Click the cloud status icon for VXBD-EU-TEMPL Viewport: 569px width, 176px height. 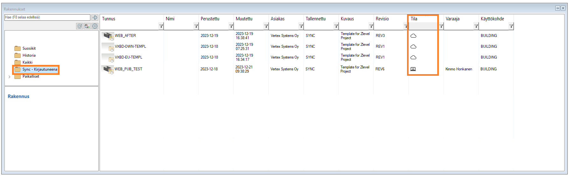(x=413, y=57)
